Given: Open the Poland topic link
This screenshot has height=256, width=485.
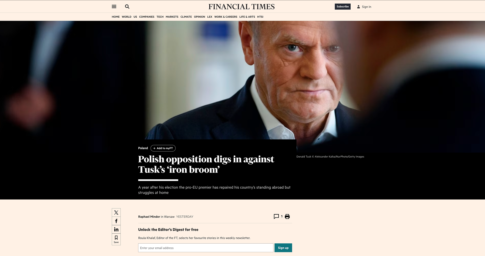Looking at the screenshot, I should [x=143, y=148].
